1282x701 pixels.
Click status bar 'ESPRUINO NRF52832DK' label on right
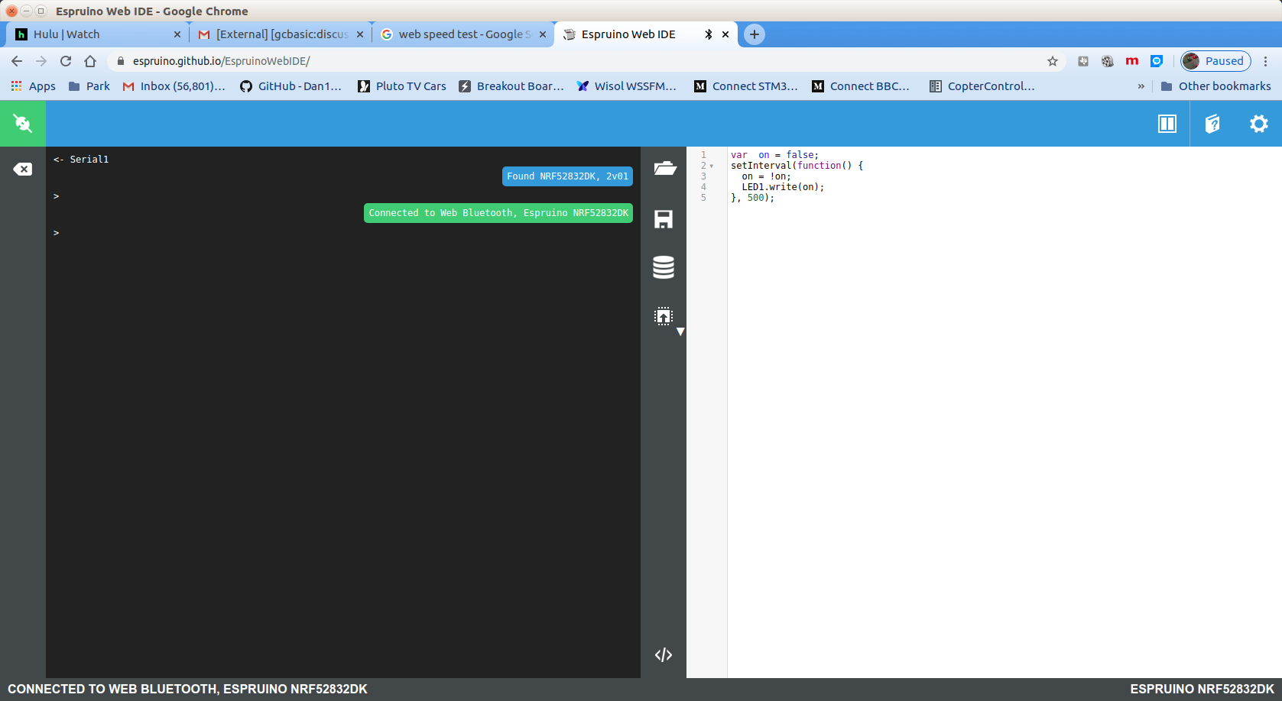(1202, 689)
